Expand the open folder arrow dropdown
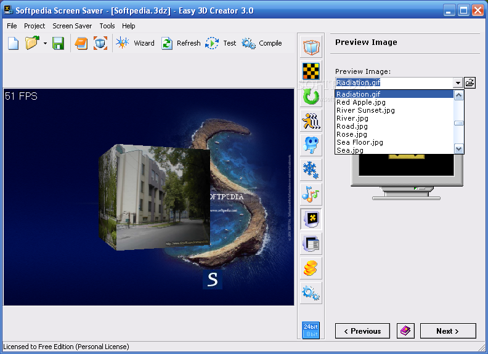488x354 pixels. tap(45, 43)
